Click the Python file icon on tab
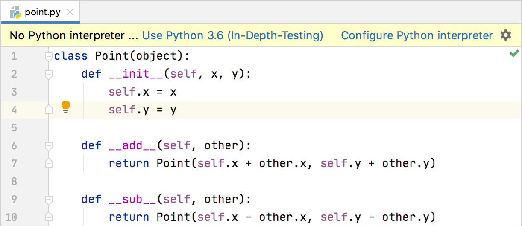The height and width of the screenshot is (226, 522). (x=16, y=12)
